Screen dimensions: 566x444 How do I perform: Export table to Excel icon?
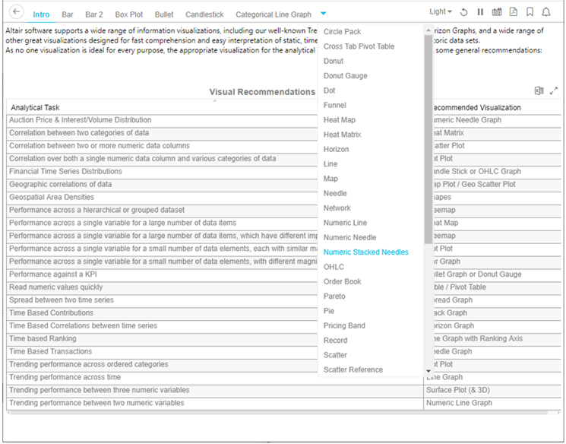click(x=539, y=90)
